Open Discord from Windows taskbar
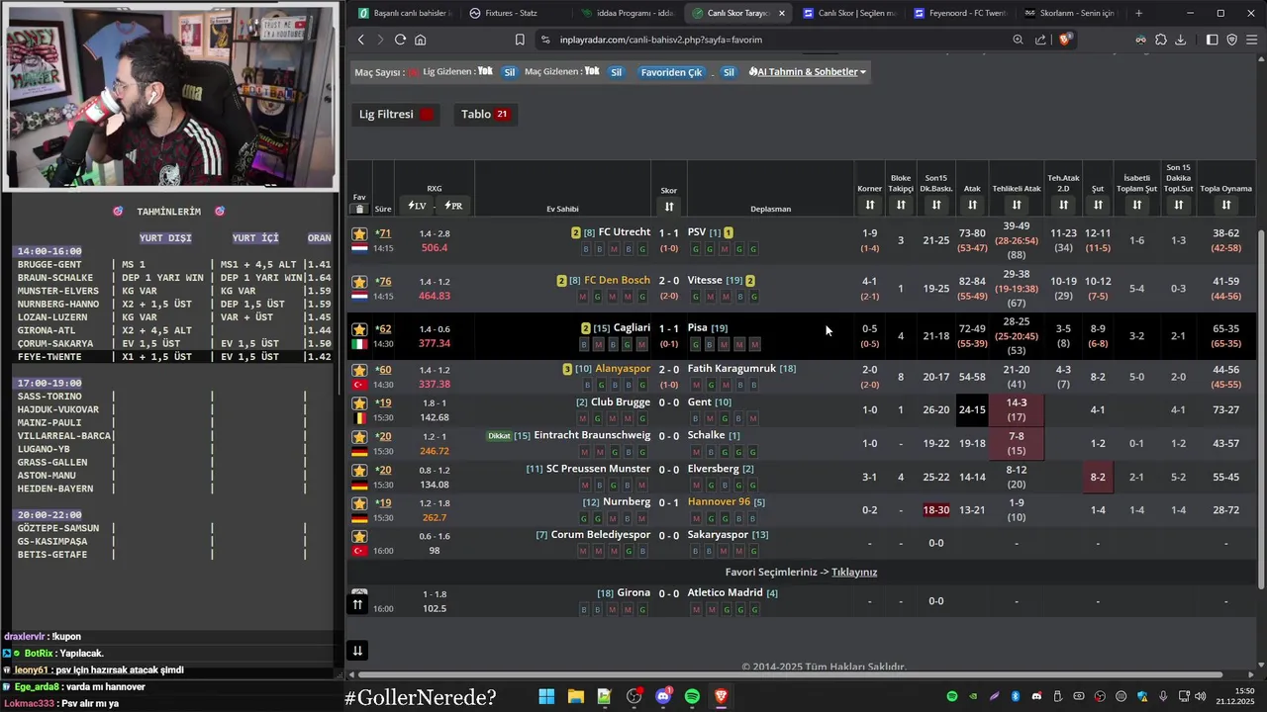Screen dimensions: 1267x712 click(663, 696)
